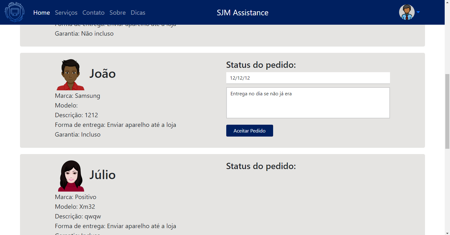450x235 pixels.
Task: Click Júlio's profile picture
Action: click(x=71, y=175)
